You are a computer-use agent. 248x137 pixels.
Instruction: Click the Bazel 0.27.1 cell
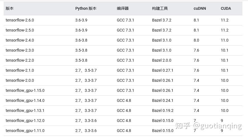tap(163, 70)
